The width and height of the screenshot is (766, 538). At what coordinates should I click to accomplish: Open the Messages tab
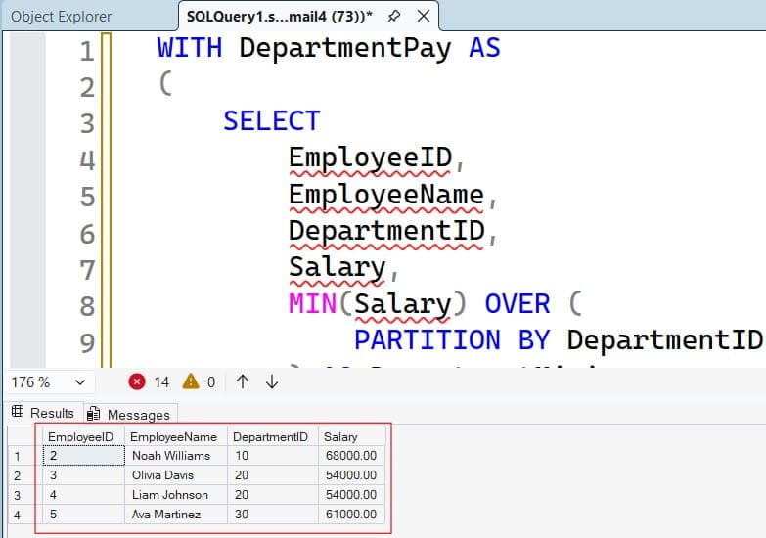[x=130, y=415]
